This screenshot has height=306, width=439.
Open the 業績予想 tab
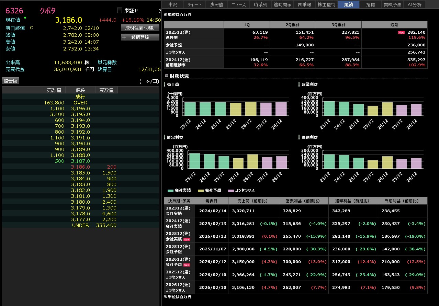(392, 4)
